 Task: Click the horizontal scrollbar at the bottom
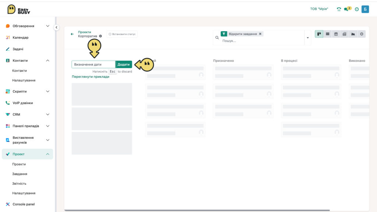[x=197, y=210]
